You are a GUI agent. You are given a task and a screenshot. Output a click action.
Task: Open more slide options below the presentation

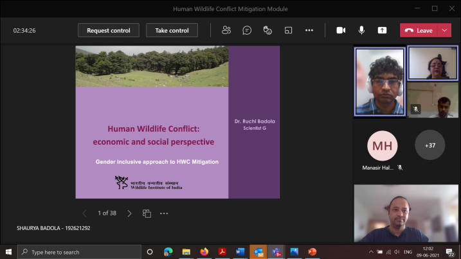click(164, 213)
